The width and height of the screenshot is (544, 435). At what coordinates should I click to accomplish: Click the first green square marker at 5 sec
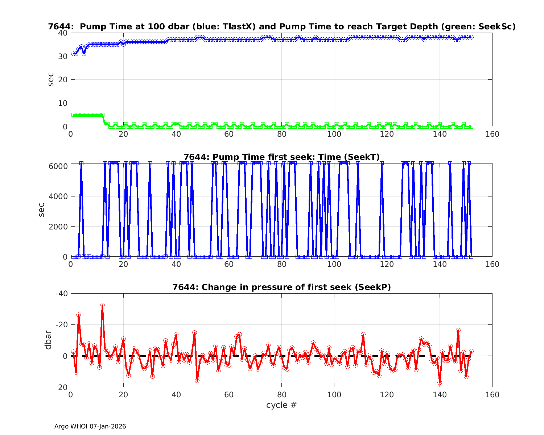(74, 115)
